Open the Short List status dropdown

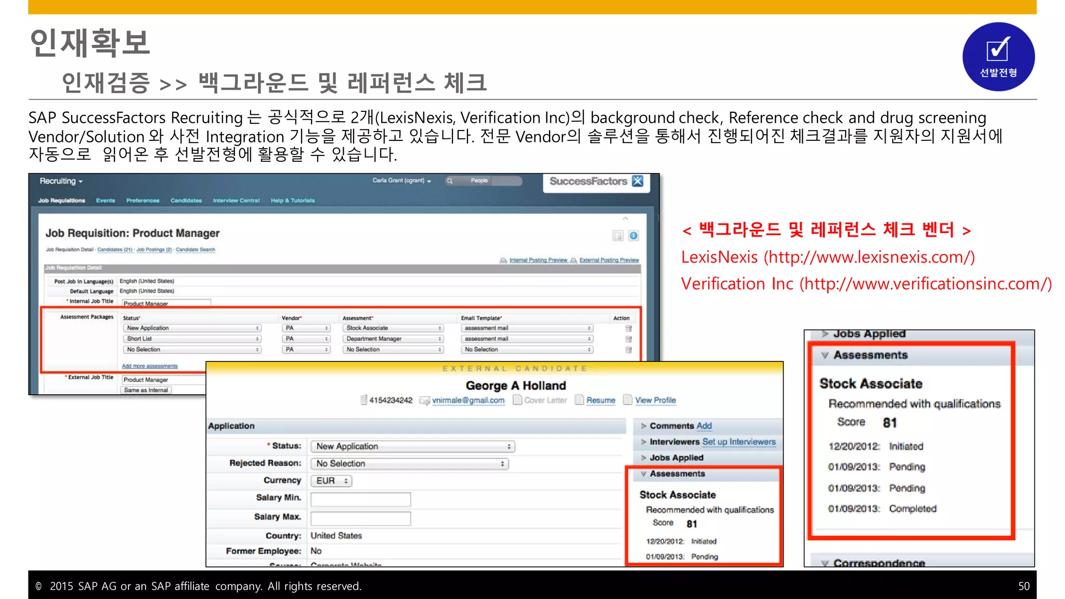pos(192,339)
